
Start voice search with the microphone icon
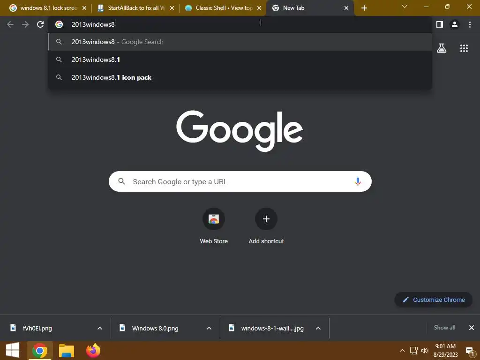[358, 181]
